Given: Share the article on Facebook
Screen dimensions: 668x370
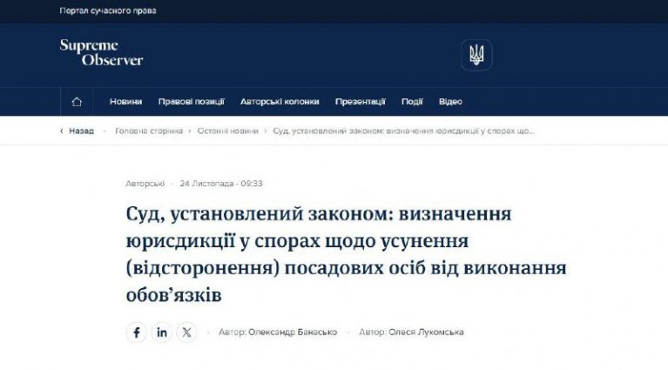Looking at the screenshot, I should coord(137,333).
